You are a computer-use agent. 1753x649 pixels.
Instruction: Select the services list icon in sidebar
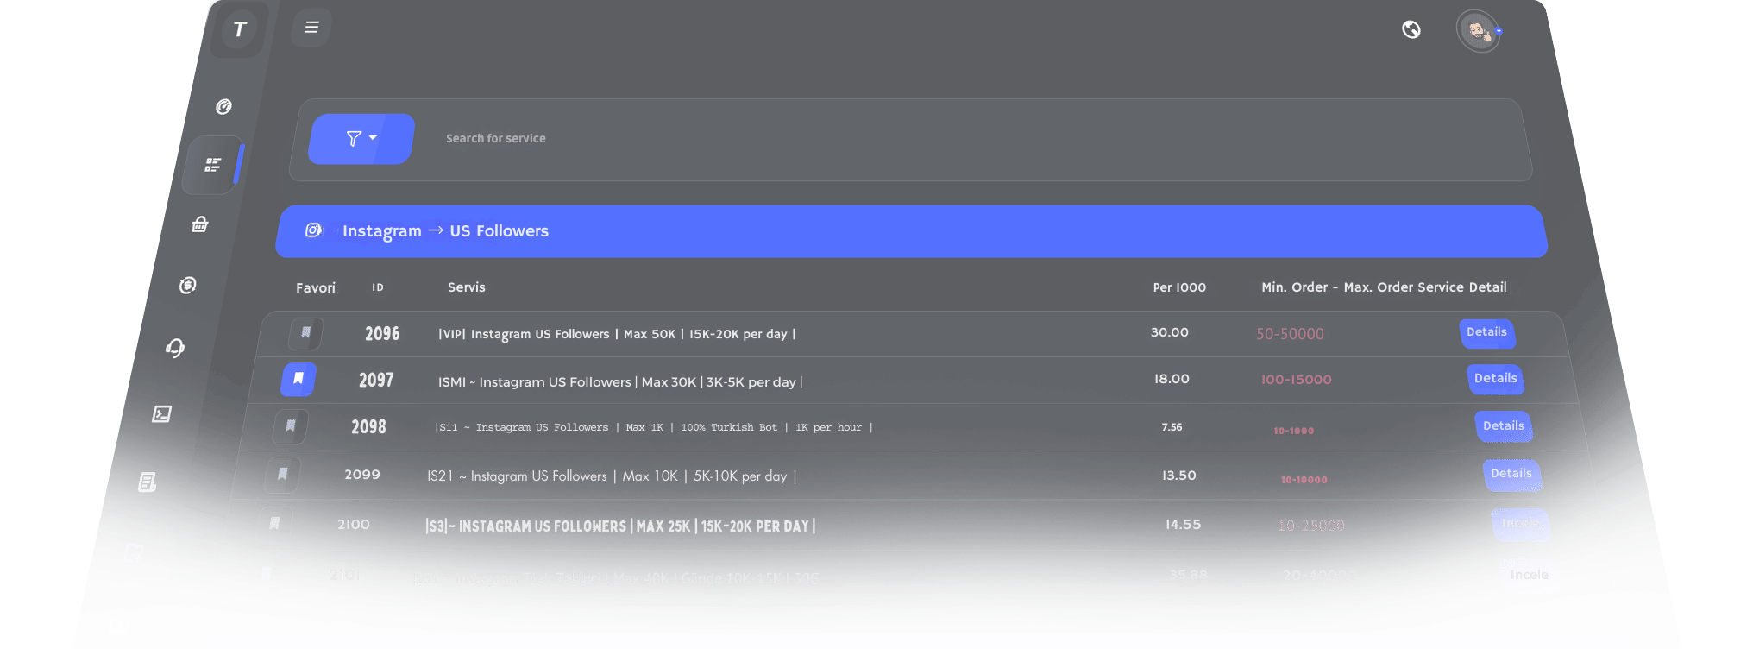(212, 165)
